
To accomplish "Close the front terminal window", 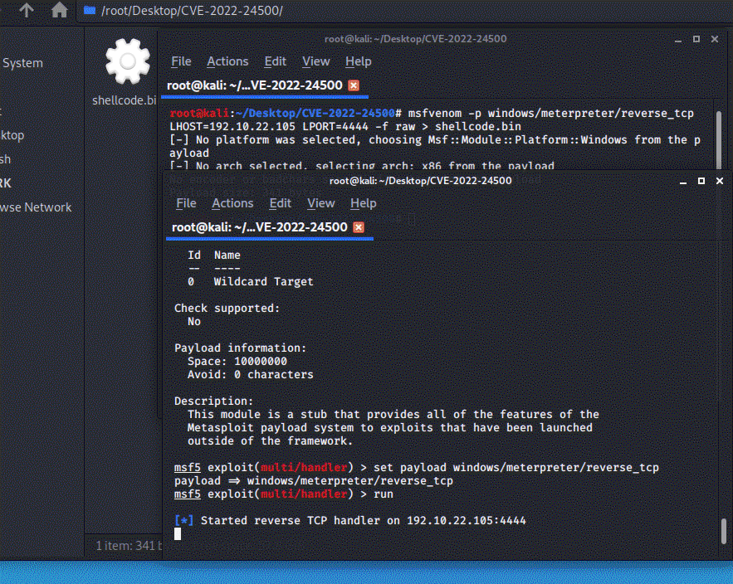I will (x=720, y=181).
